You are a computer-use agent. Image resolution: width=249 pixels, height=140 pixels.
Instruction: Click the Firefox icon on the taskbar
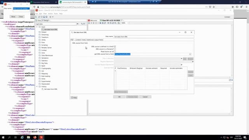(35, 137)
